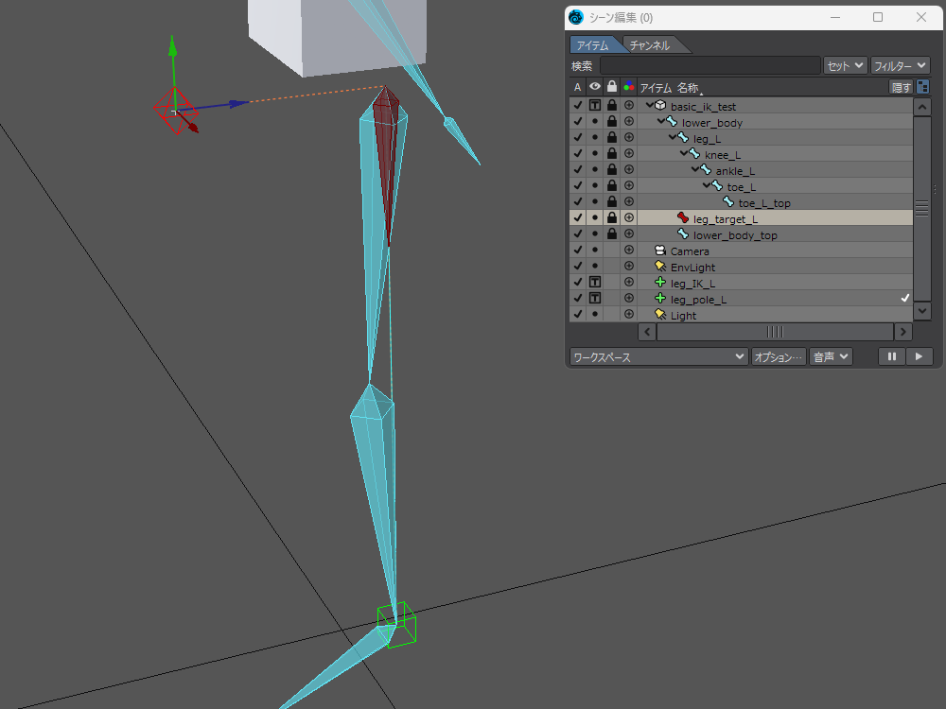Uncheck the active checkmark for lower_body
This screenshot has height=709, width=946.
coord(577,122)
